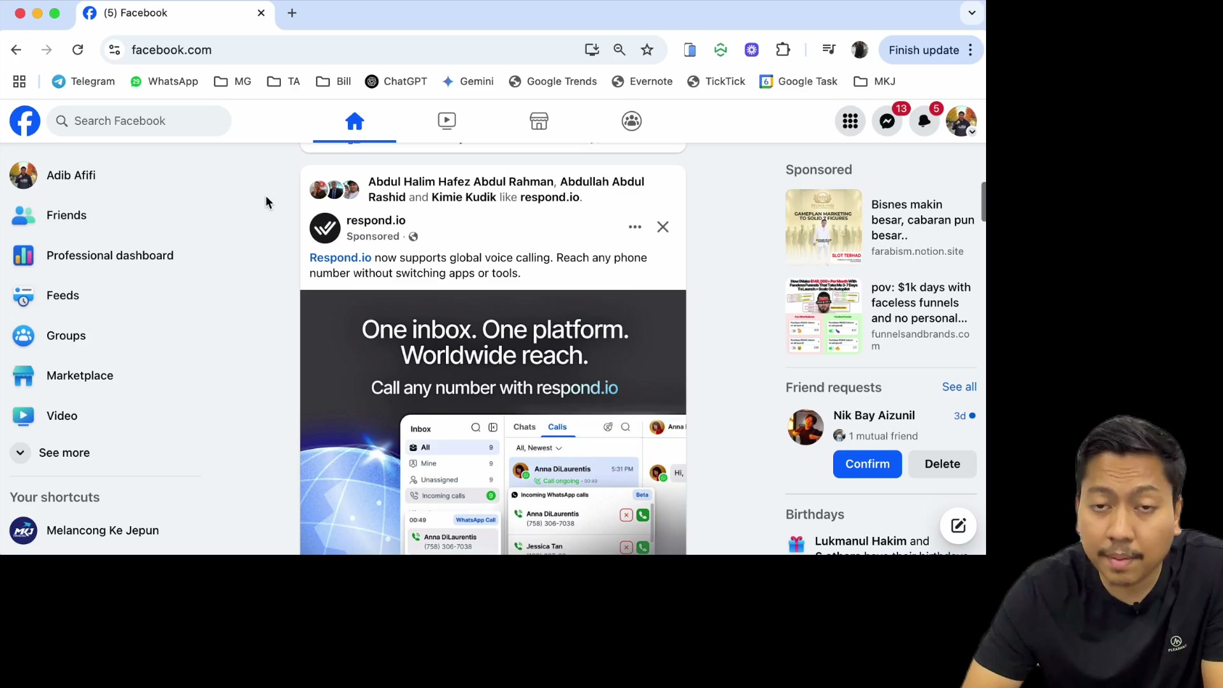Open the faceless funnels sponsored ad

881,316
